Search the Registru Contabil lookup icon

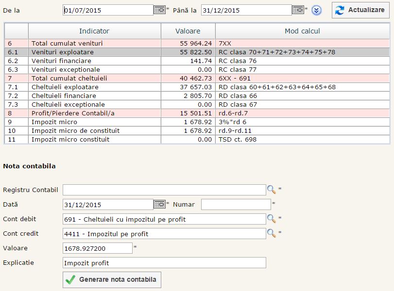tap(271, 190)
